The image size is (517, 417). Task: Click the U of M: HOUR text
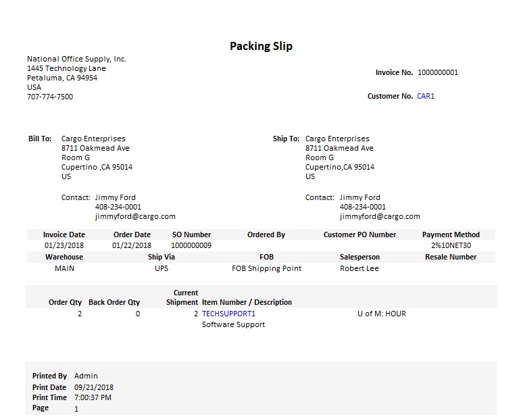coord(381,314)
